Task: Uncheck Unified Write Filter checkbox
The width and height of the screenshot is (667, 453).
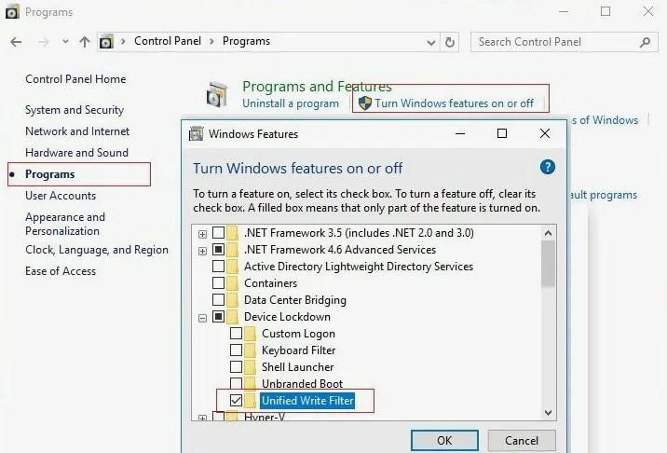Action: pos(236,400)
